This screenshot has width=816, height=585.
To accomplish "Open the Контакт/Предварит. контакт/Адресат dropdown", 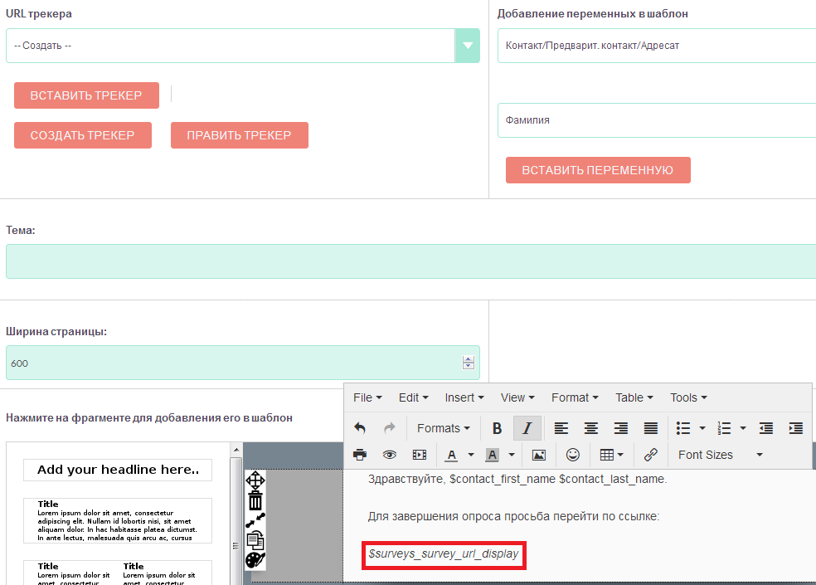I will tap(657, 46).
